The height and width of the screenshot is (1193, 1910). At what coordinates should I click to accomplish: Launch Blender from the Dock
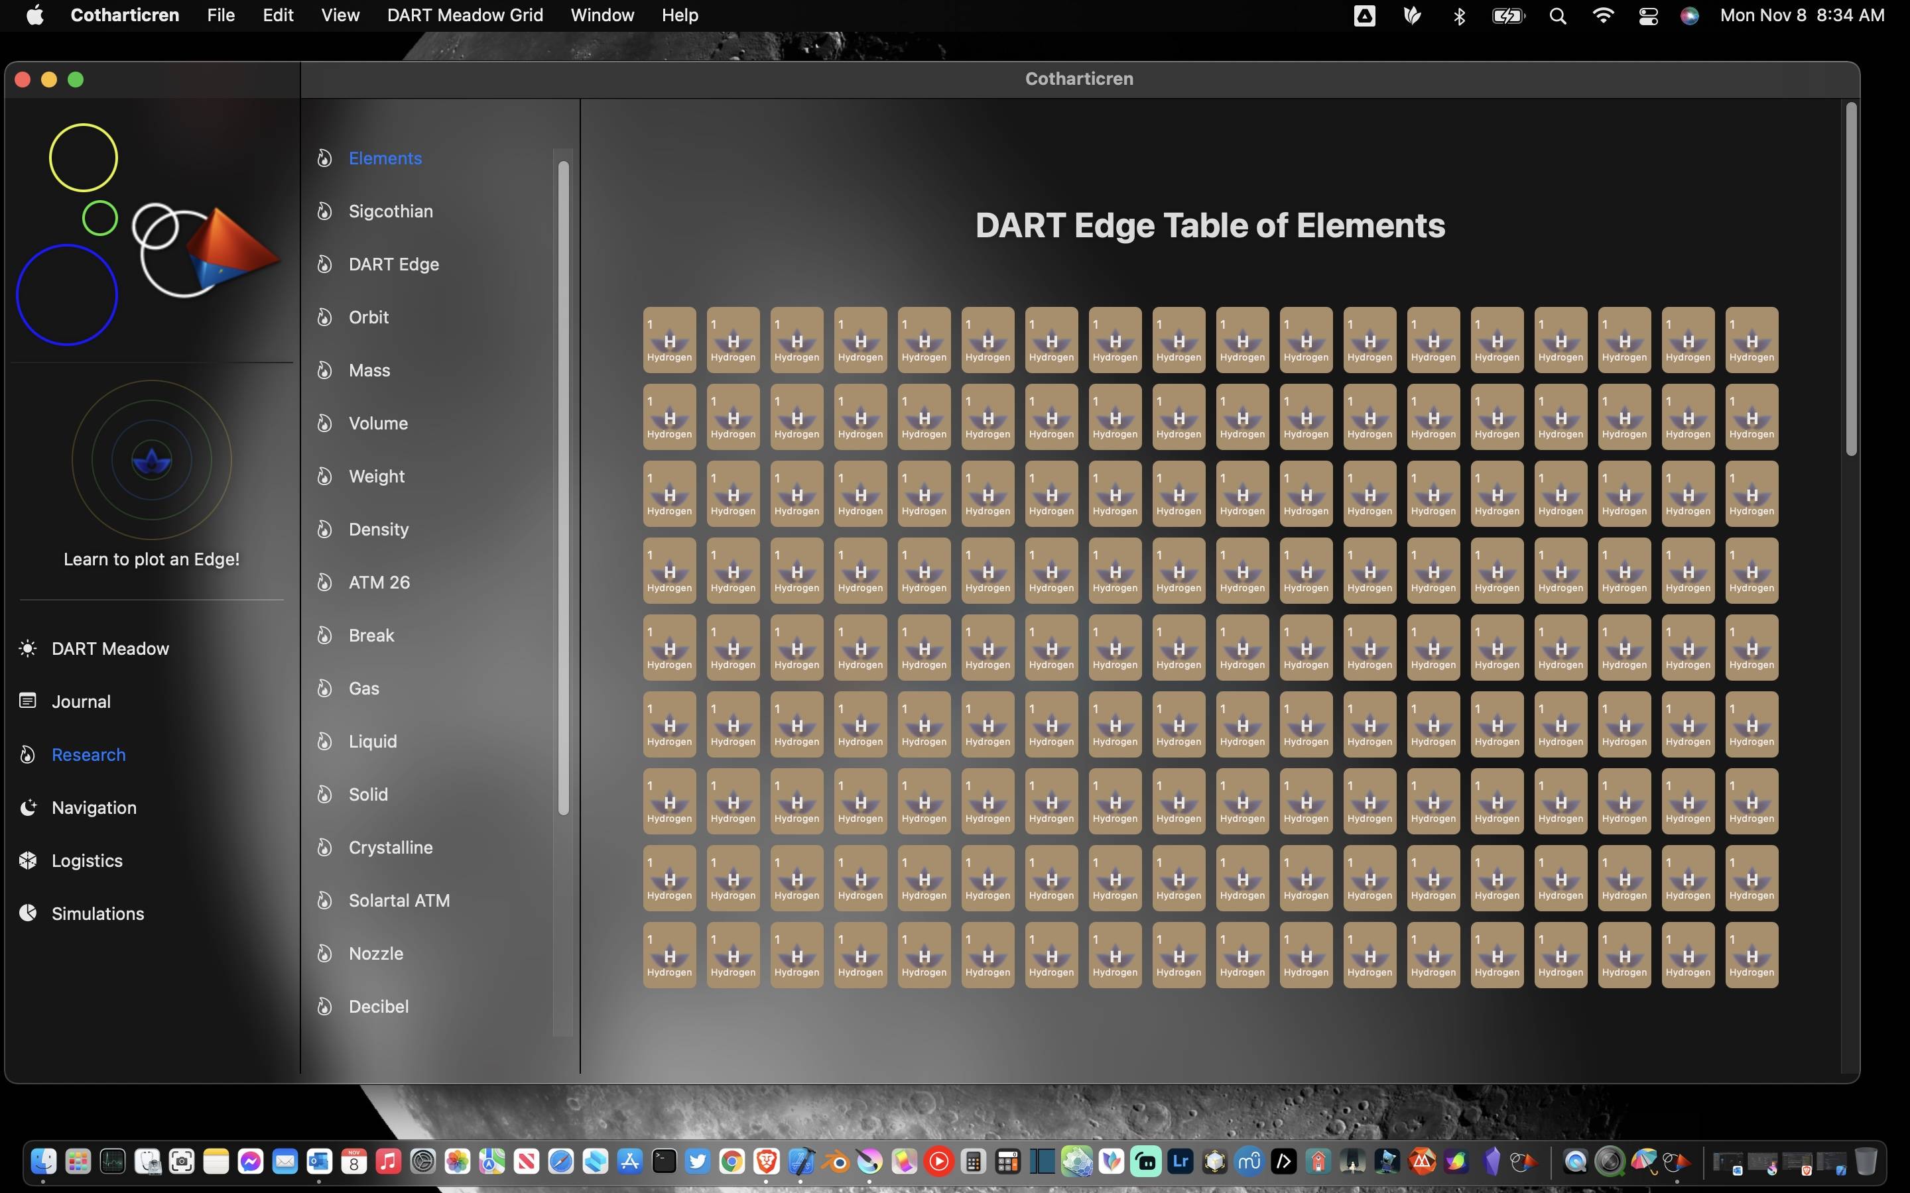[835, 1161]
